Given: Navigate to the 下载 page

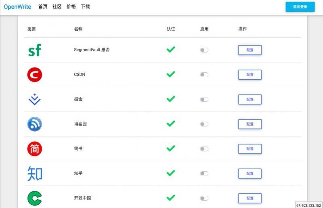Looking at the screenshot, I should (85, 7).
